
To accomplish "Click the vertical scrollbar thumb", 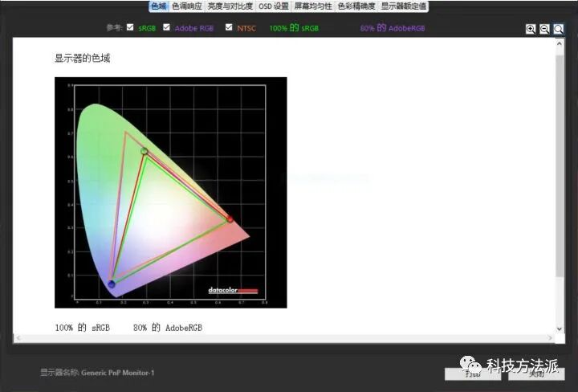I will pyautogui.click(x=560, y=166).
